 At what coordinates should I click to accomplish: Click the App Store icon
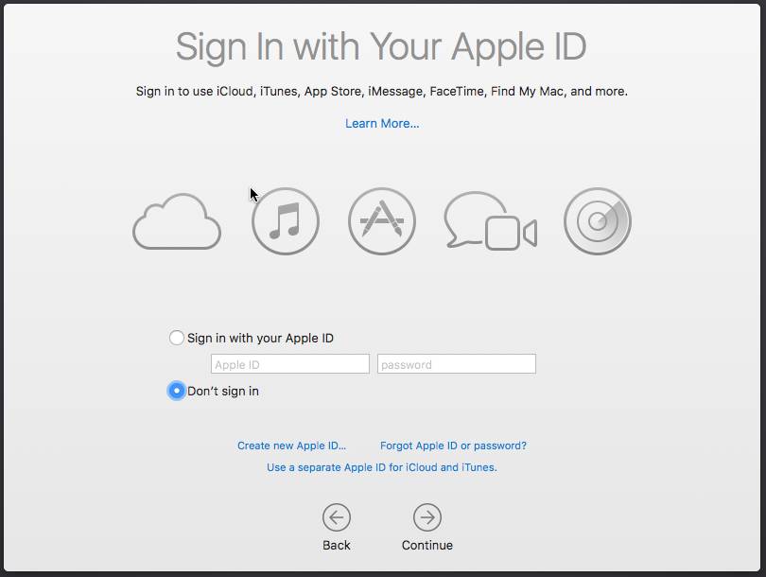[382, 221]
